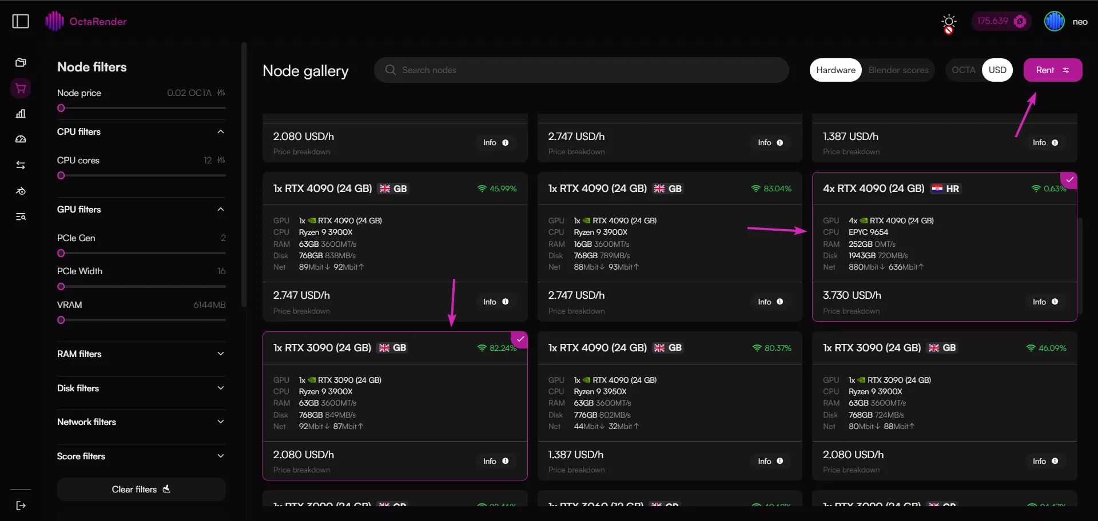Expand the Network filters section
1098x521 pixels.
(221, 422)
